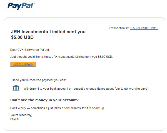Click the Transaction ID label text
This screenshot has width=167, height=133.
(x=119, y=28)
